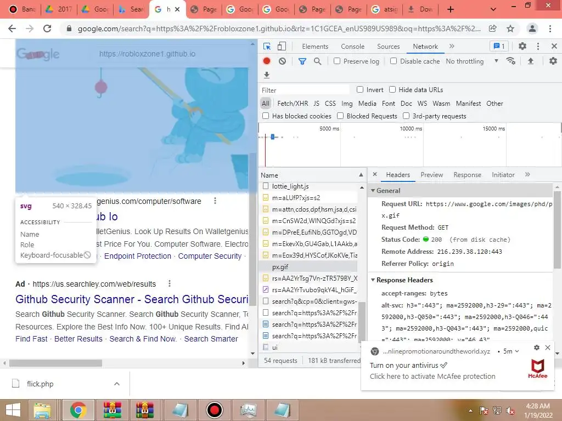The image size is (562, 421).
Task: Open Github Security Scanner ad link
Action: click(132, 299)
